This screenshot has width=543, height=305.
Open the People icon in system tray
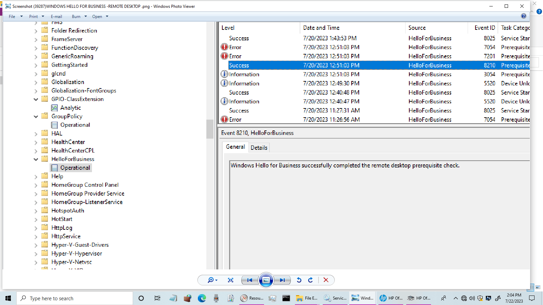443,298
